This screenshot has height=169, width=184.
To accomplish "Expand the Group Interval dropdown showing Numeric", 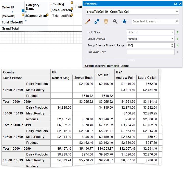I will click(173, 39).
